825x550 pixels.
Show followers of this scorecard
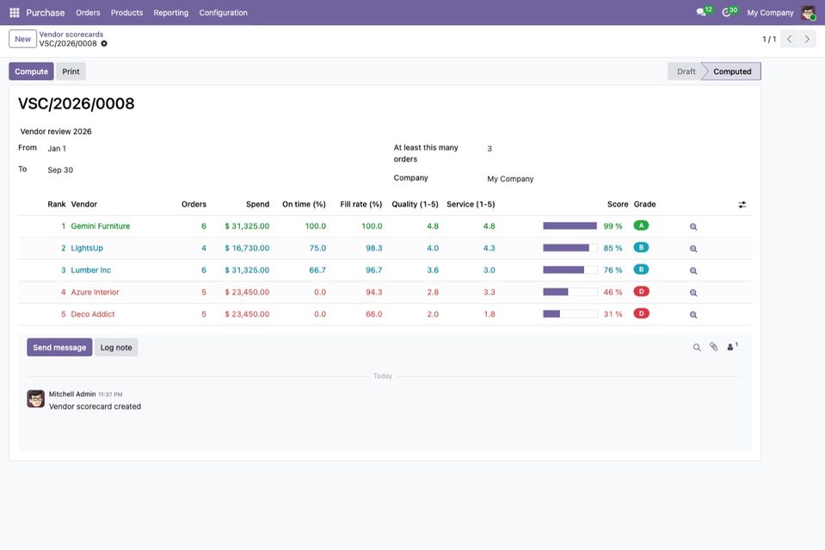point(732,346)
